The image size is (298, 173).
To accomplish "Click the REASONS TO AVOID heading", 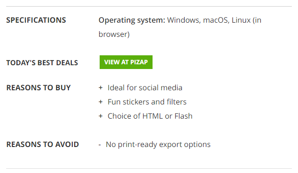I will 43,145.
